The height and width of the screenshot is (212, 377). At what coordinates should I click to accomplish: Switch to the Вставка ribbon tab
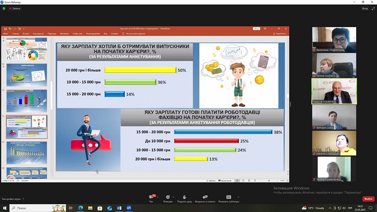tap(26, 34)
